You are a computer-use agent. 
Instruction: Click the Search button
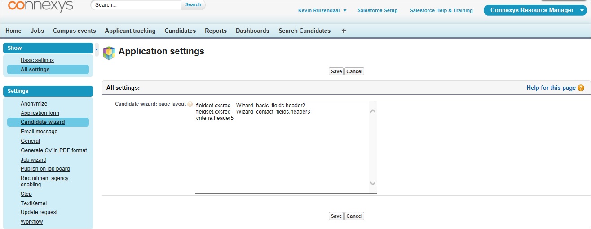coord(193,5)
